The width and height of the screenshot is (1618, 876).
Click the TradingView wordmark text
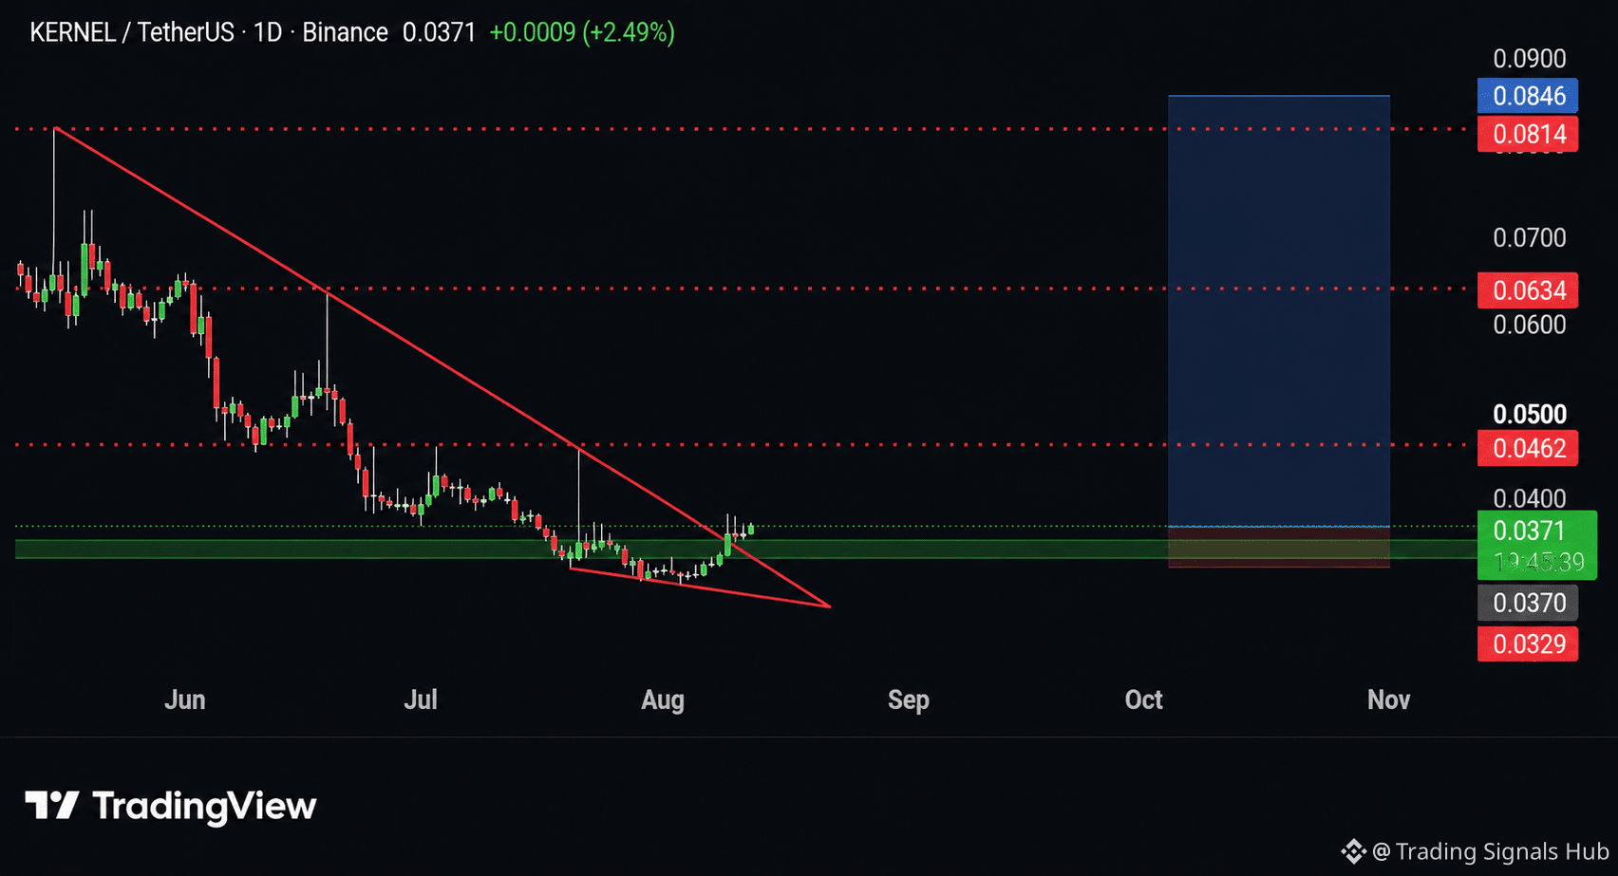[x=204, y=806]
